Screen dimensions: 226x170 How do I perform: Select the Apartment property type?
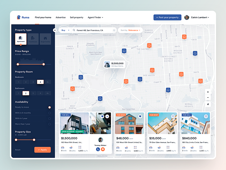pyautogui.click(x=21, y=39)
